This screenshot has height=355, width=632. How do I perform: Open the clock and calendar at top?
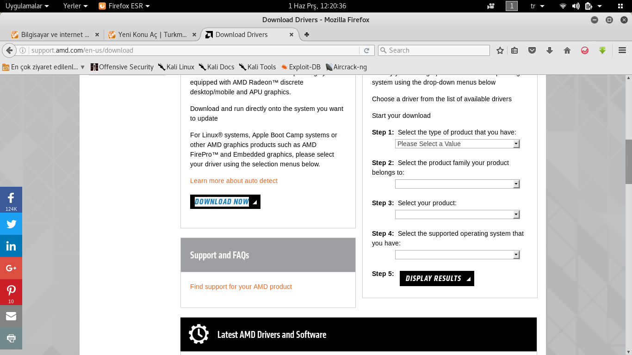[317, 6]
